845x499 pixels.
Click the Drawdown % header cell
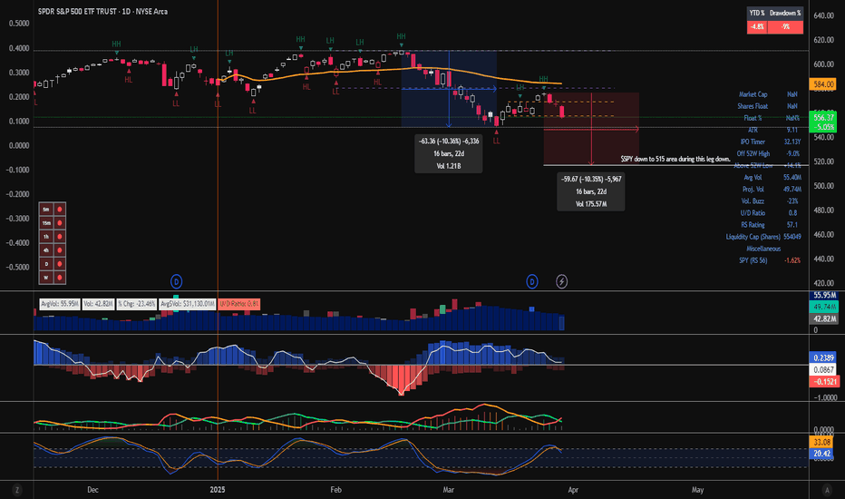point(785,13)
